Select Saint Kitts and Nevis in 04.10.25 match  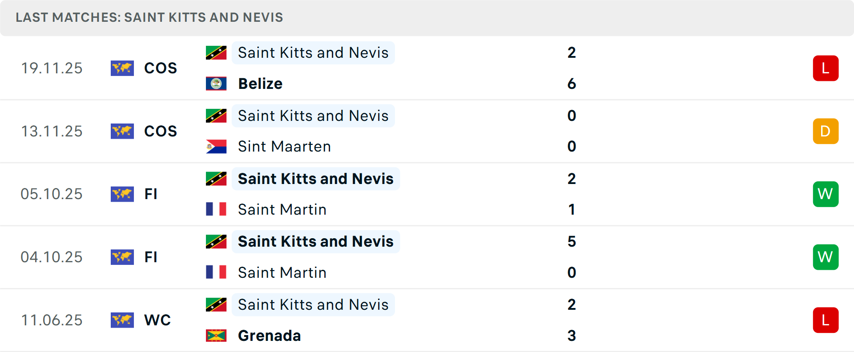315,241
